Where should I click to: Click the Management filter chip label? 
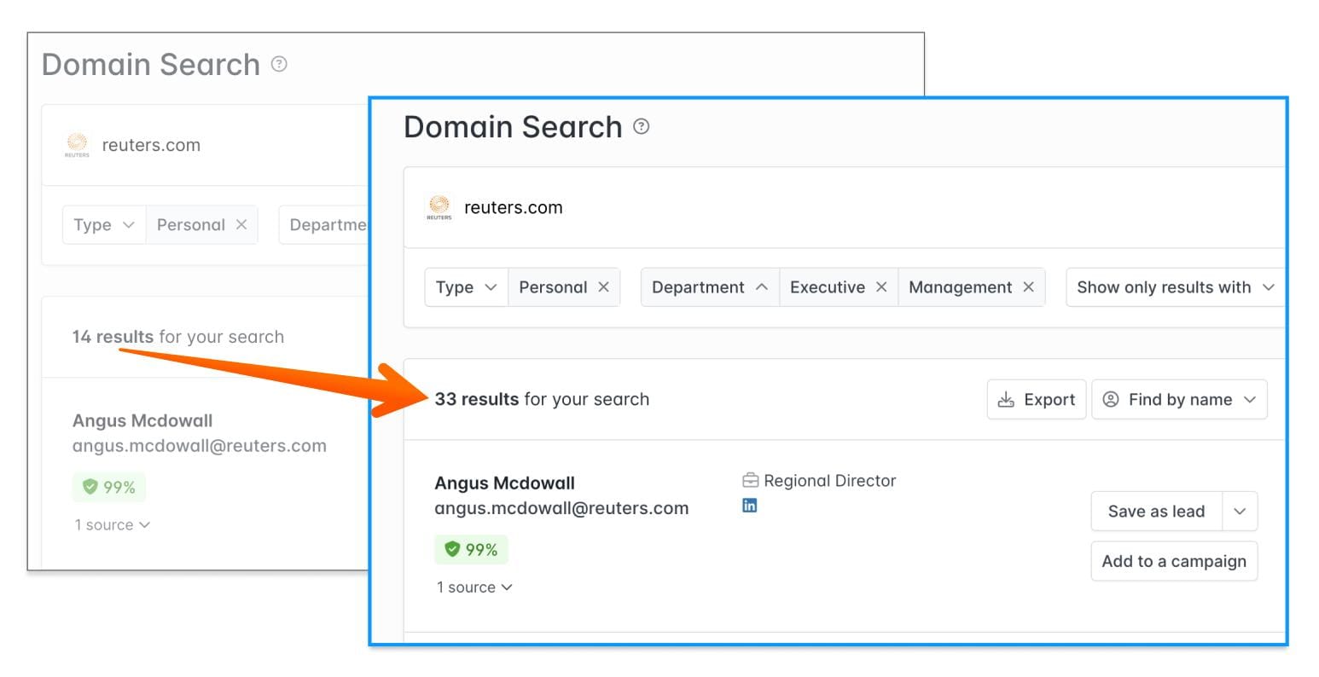pyautogui.click(x=960, y=287)
